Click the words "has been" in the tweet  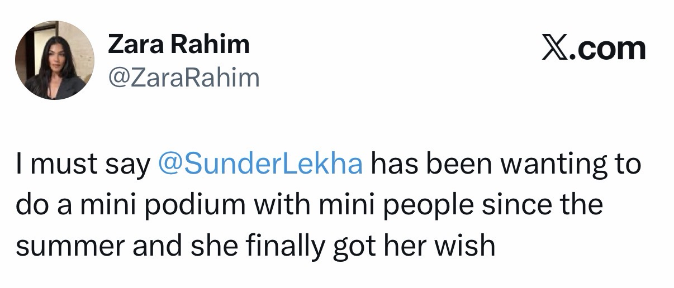(x=428, y=166)
